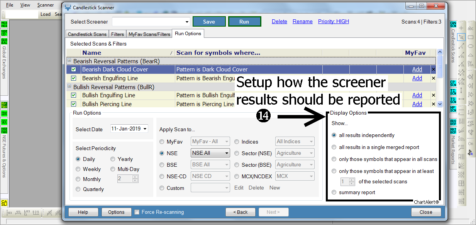
Task: Click the Multi-Day count spinner
Action: point(128,179)
